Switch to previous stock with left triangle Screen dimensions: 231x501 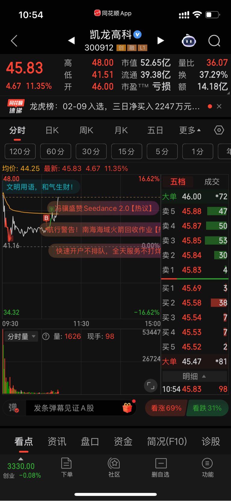[x=71, y=40]
